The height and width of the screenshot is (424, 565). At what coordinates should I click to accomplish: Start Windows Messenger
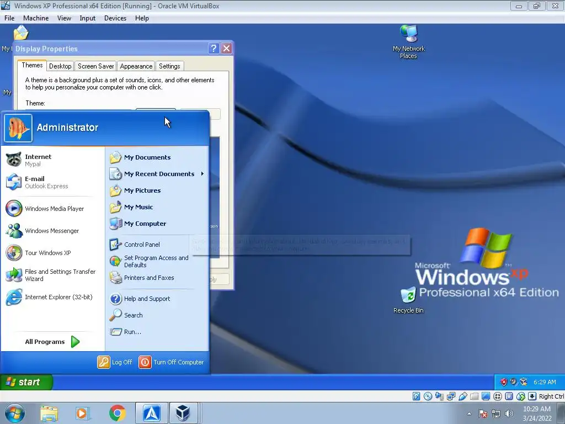click(x=42, y=231)
